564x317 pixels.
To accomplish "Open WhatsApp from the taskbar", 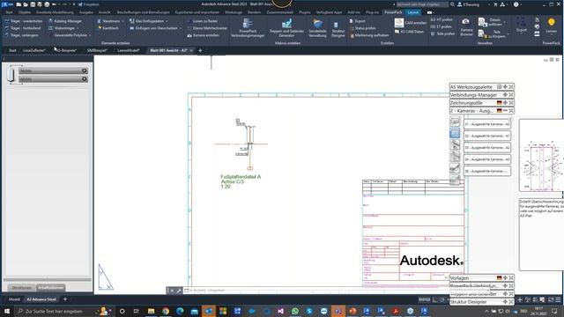I will coord(295,311).
